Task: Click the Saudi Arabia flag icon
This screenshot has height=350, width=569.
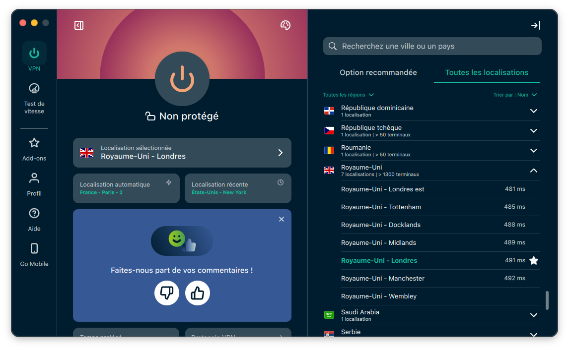Action: tap(329, 315)
